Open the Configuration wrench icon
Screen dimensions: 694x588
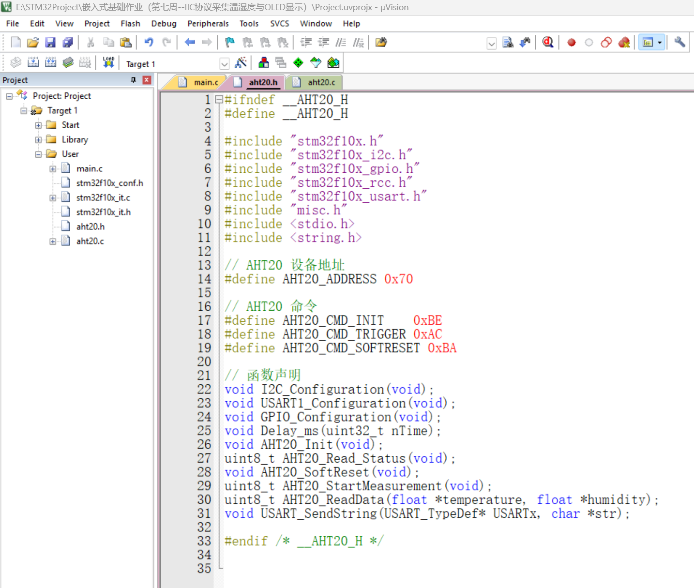679,43
